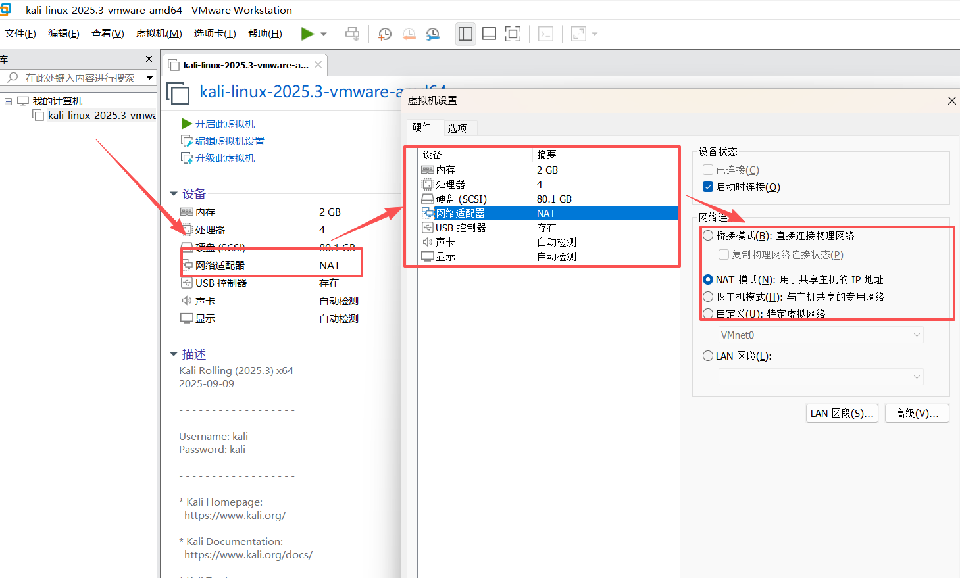Click the full screen mode toolbar icon

click(513, 34)
